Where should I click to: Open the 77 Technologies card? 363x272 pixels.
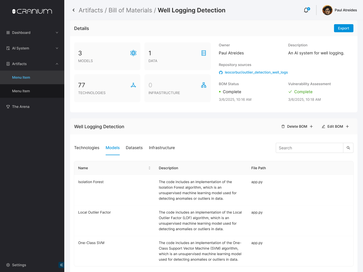pos(107,88)
